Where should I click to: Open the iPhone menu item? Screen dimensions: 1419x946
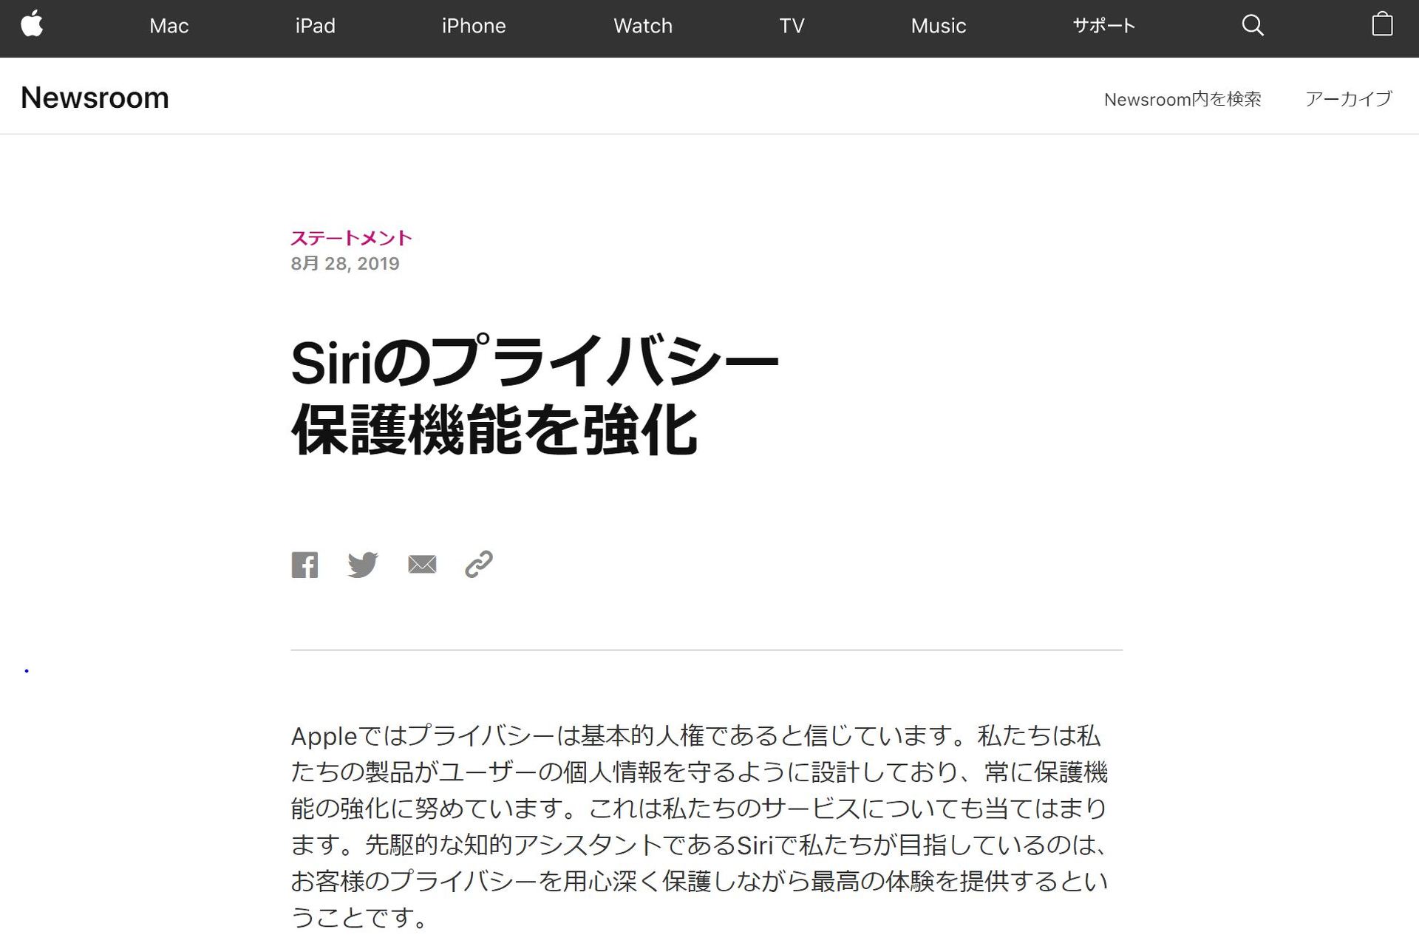473,25
